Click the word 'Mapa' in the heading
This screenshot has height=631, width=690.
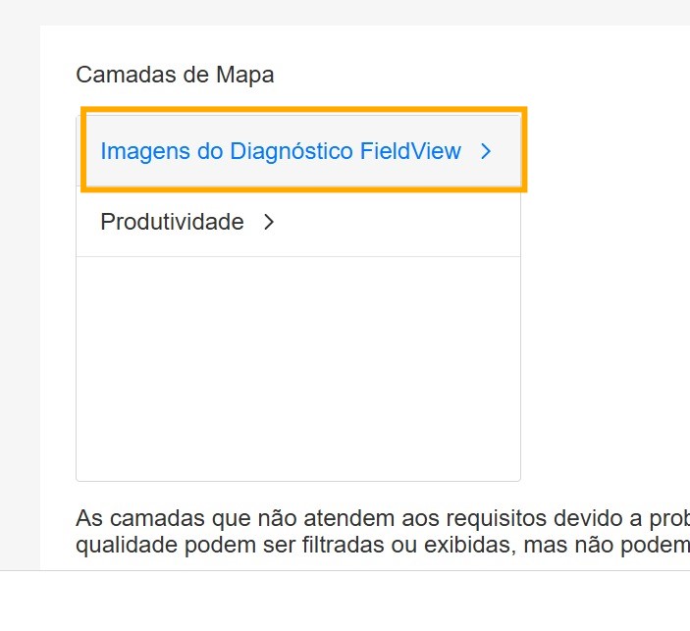247,75
